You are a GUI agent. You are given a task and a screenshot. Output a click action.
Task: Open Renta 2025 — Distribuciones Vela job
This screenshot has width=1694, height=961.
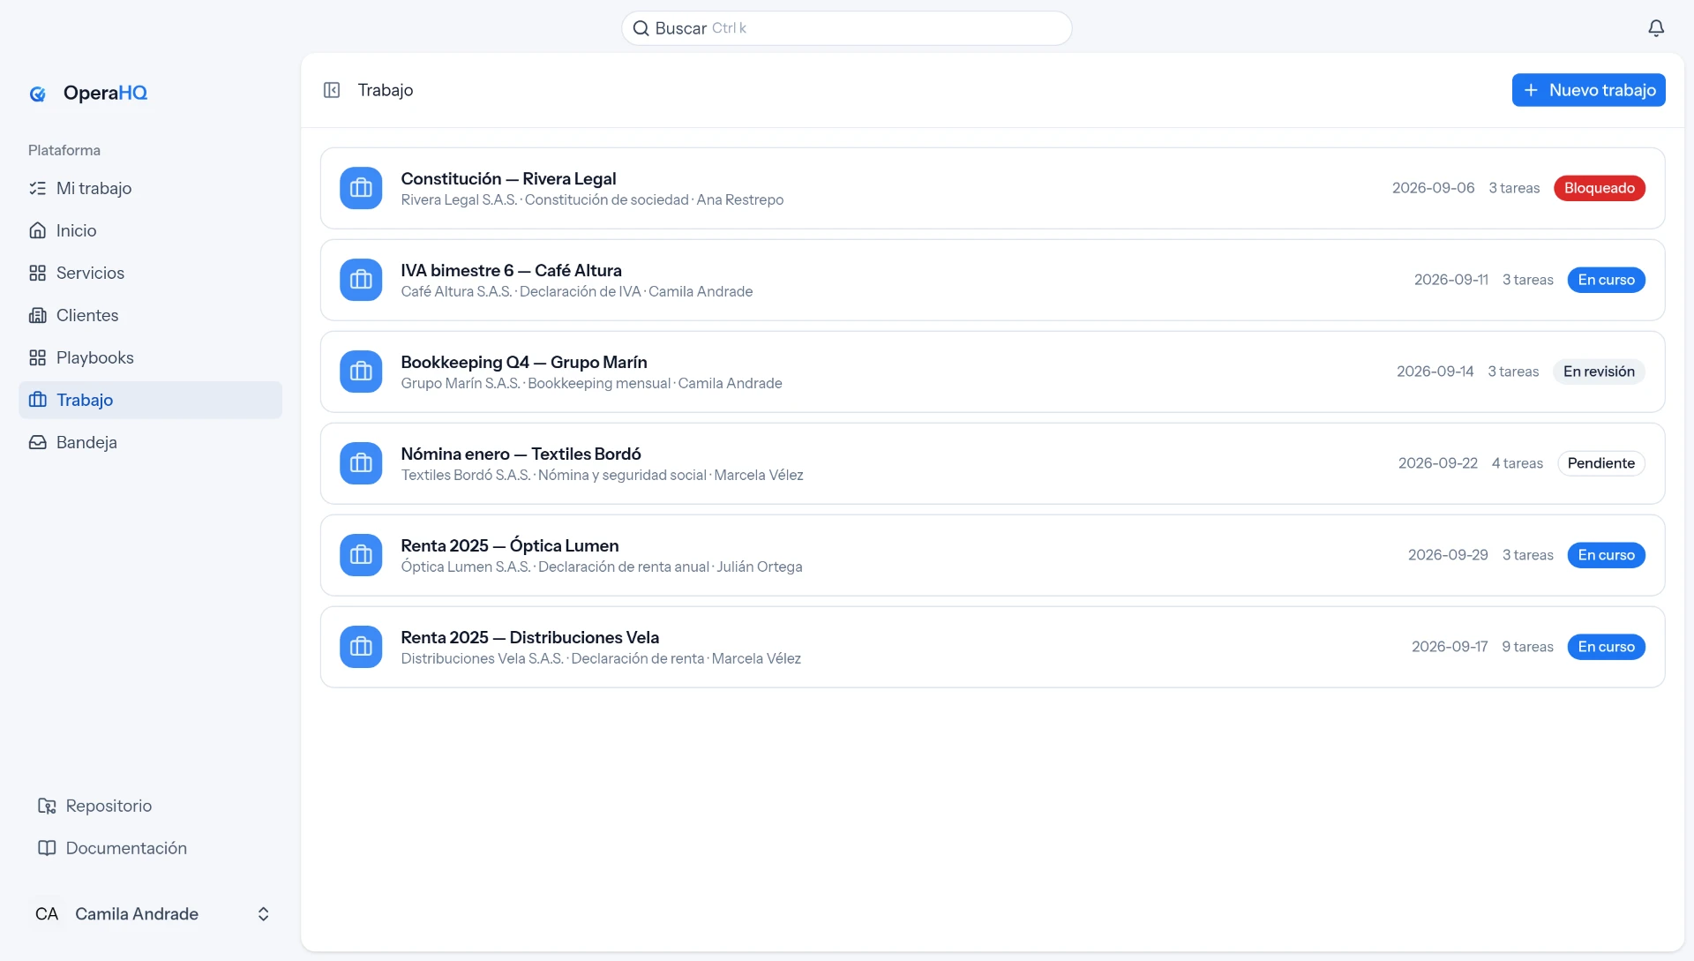pos(993,647)
